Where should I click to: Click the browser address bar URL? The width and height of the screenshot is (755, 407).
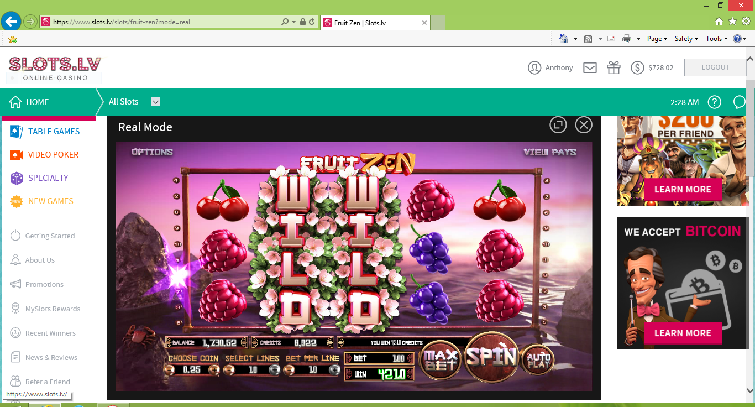pos(166,22)
